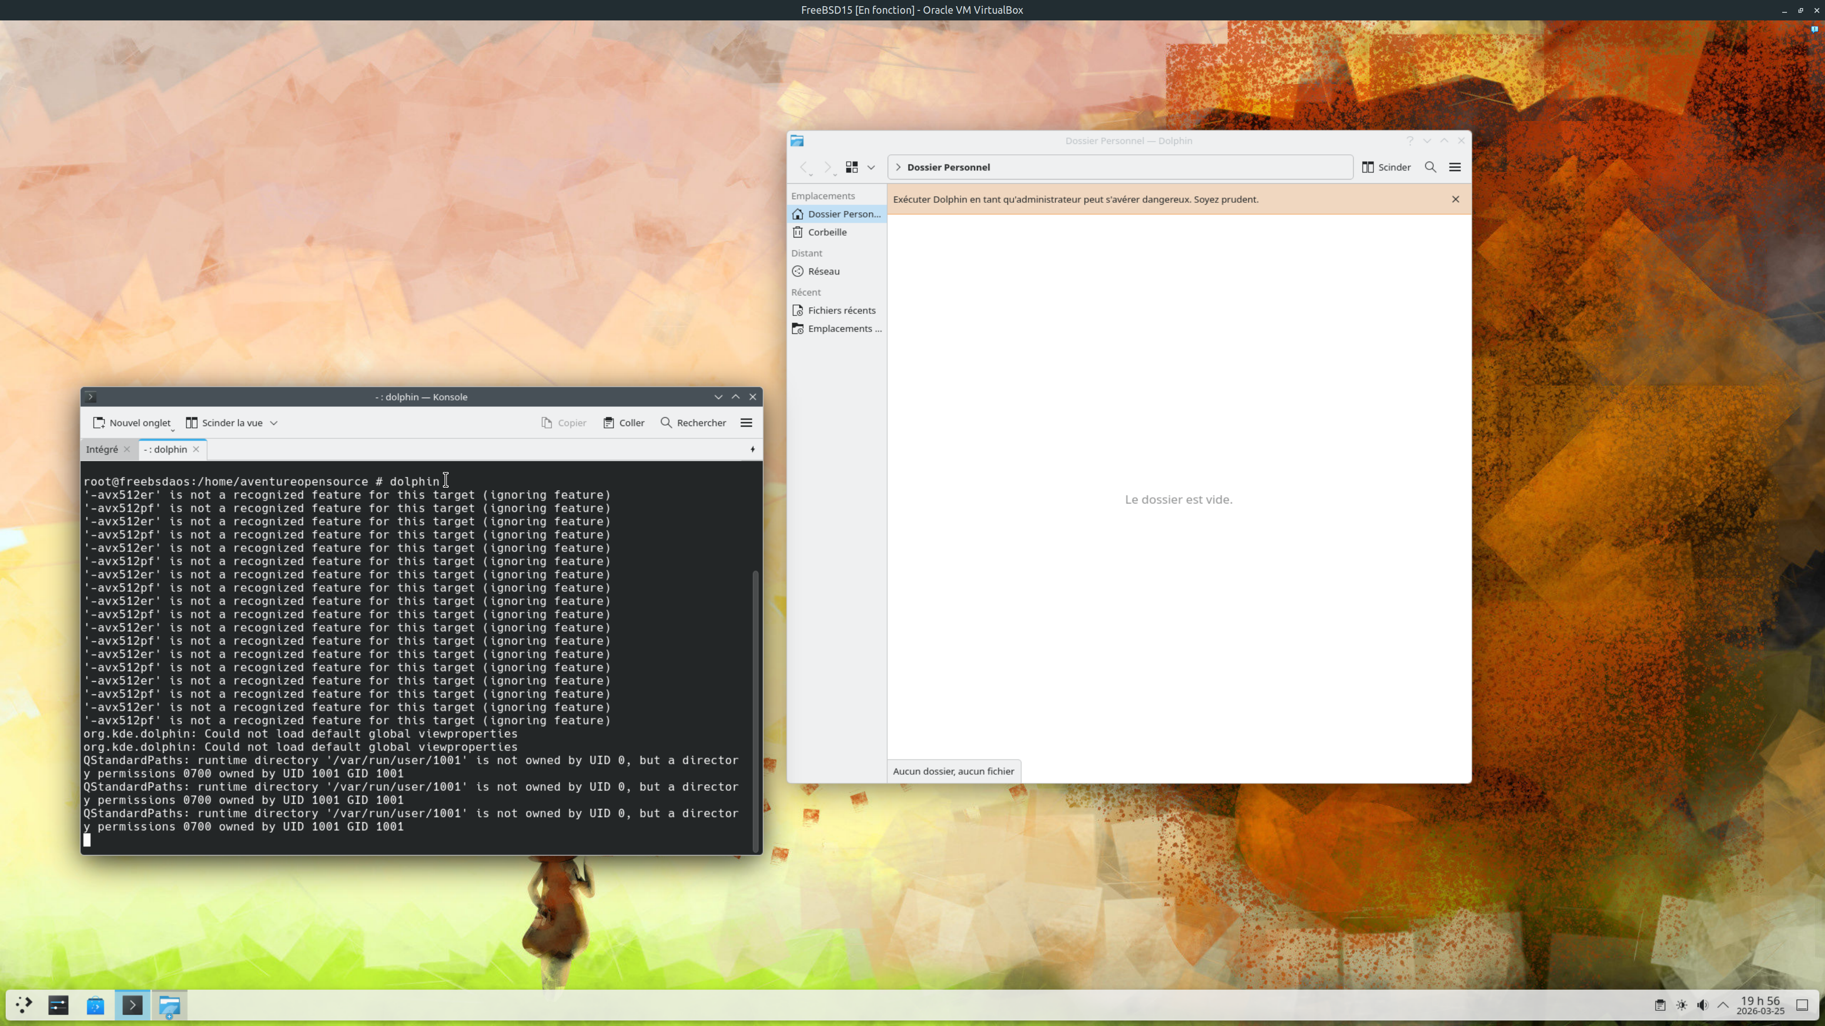Open Réseau network place in sidebar
Image resolution: width=1825 pixels, height=1026 pixels.
[836, 272]
